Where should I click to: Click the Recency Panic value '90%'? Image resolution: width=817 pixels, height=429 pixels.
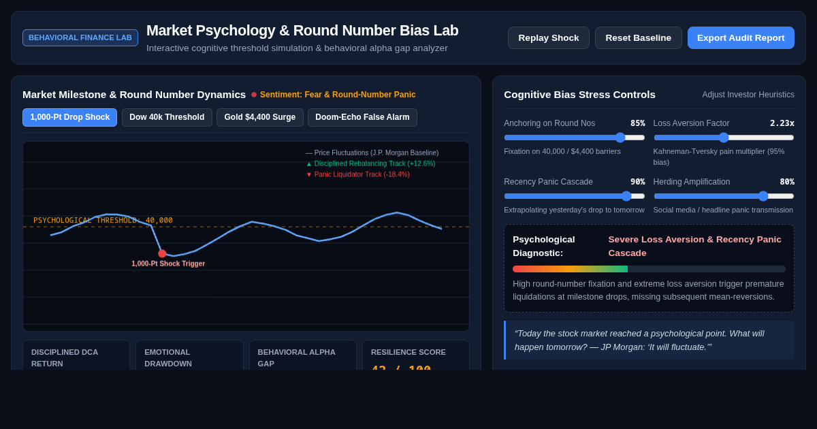coord(637,182)
